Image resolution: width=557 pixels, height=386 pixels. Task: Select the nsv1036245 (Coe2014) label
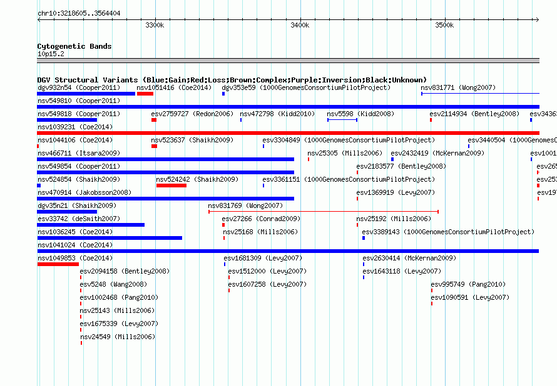(x=75, y=232)
